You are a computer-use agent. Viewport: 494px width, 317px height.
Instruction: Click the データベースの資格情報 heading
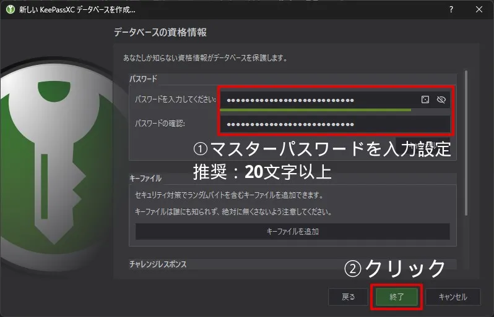[x=160, y=32]
